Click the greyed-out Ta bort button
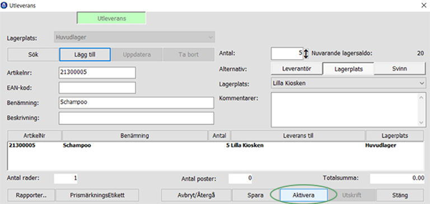The height and width of the screenshot is (204, 430). tap(188, 55)
